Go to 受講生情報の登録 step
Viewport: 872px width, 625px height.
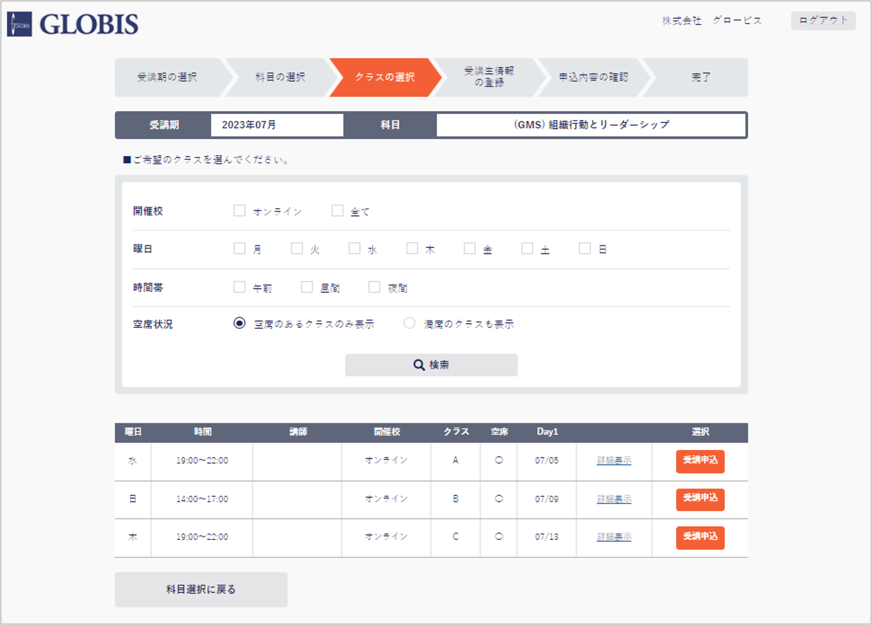(489, 77)
